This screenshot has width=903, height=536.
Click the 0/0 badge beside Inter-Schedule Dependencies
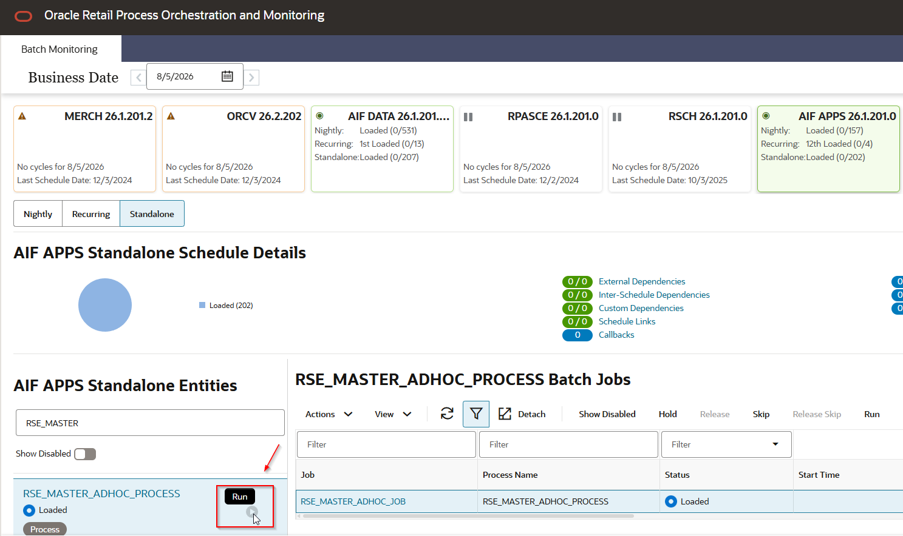(578, 295)
